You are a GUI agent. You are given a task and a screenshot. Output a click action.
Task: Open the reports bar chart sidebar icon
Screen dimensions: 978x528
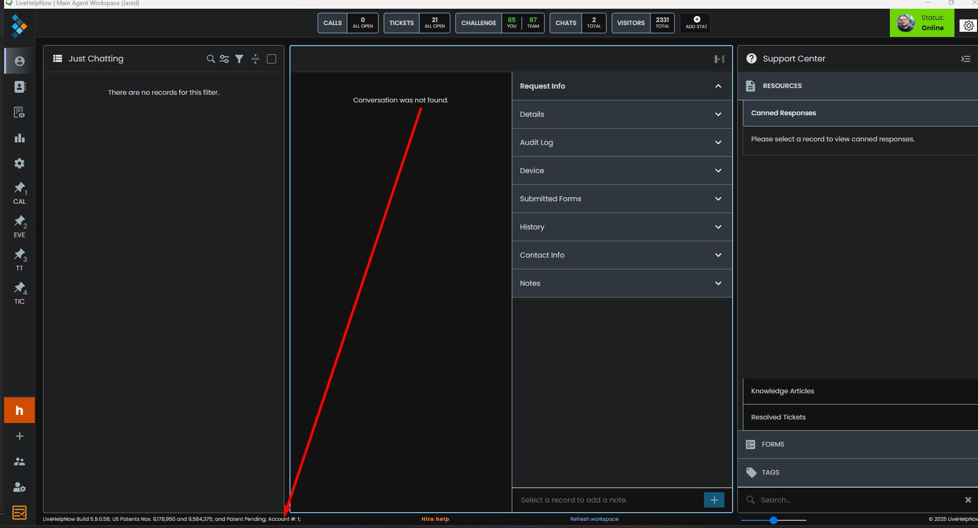(19, 138)
